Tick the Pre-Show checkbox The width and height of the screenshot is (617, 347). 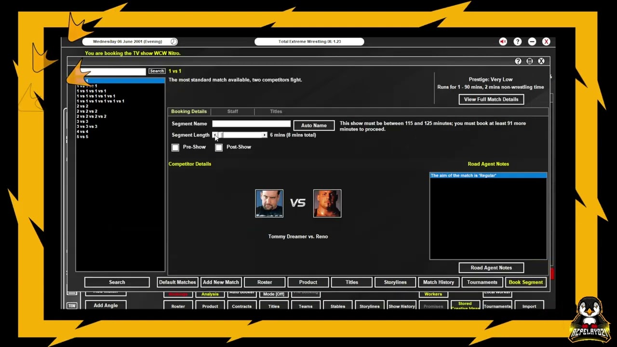pos(175,147)
